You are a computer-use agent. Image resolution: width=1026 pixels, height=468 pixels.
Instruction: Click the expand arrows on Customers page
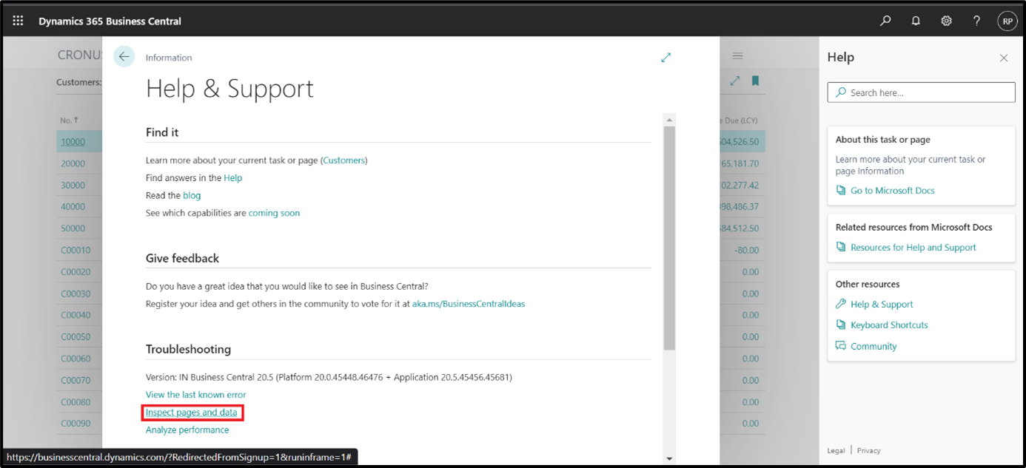click(x=734, y=81)
